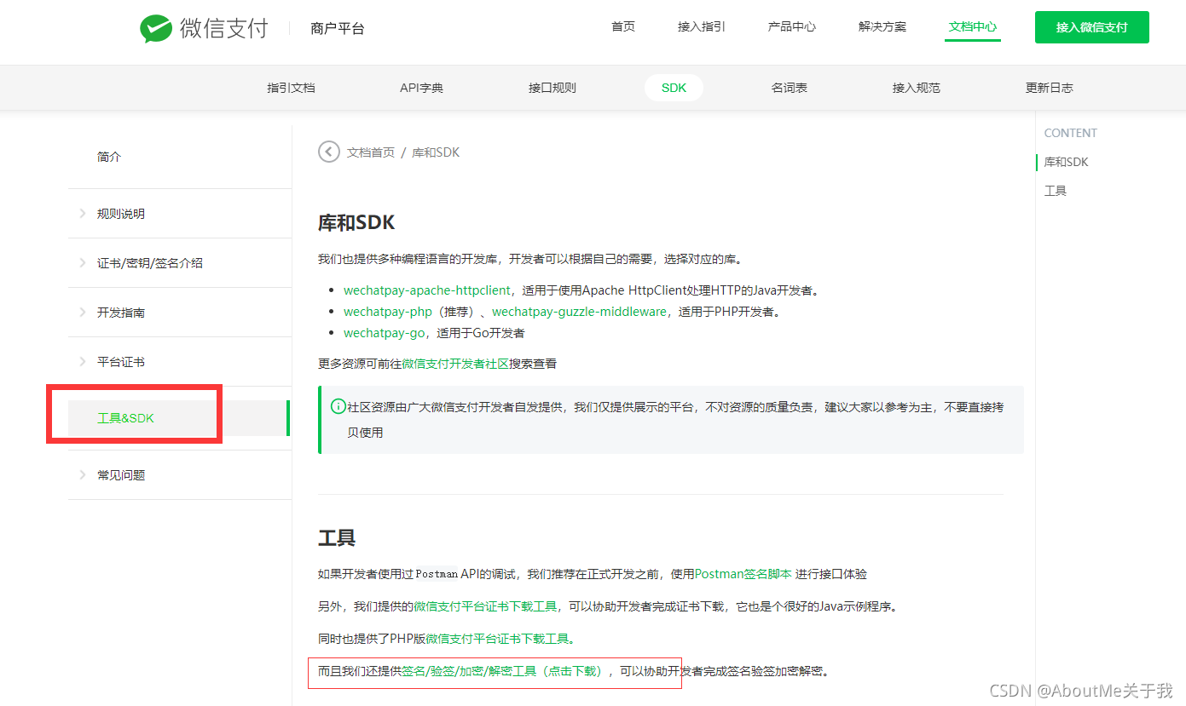This screenshot has height=706, width=1186.
Task: Open 接入指引 in the top navigation
Action: coord(702,26)
